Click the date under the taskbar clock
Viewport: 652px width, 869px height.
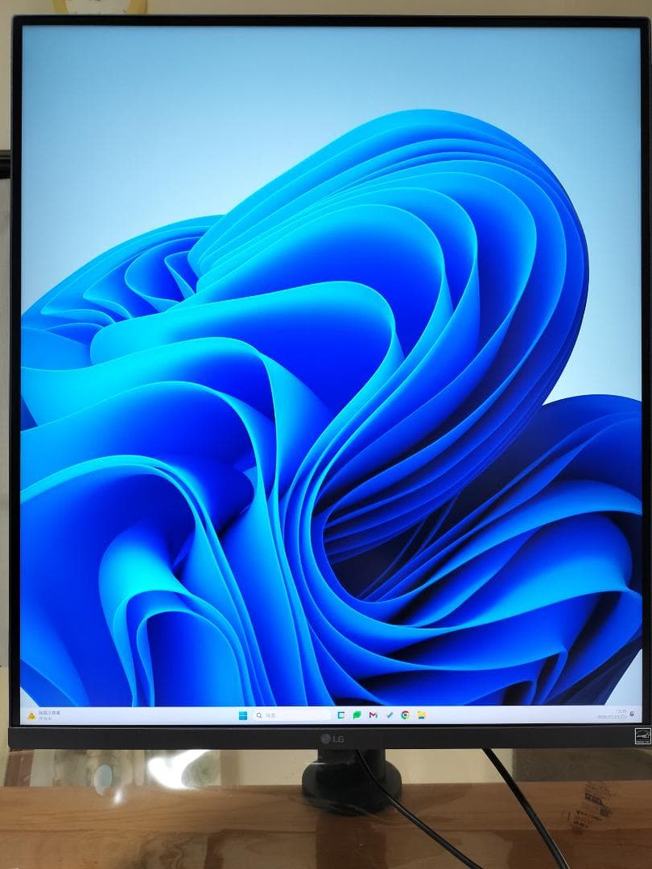click(611, 717)
